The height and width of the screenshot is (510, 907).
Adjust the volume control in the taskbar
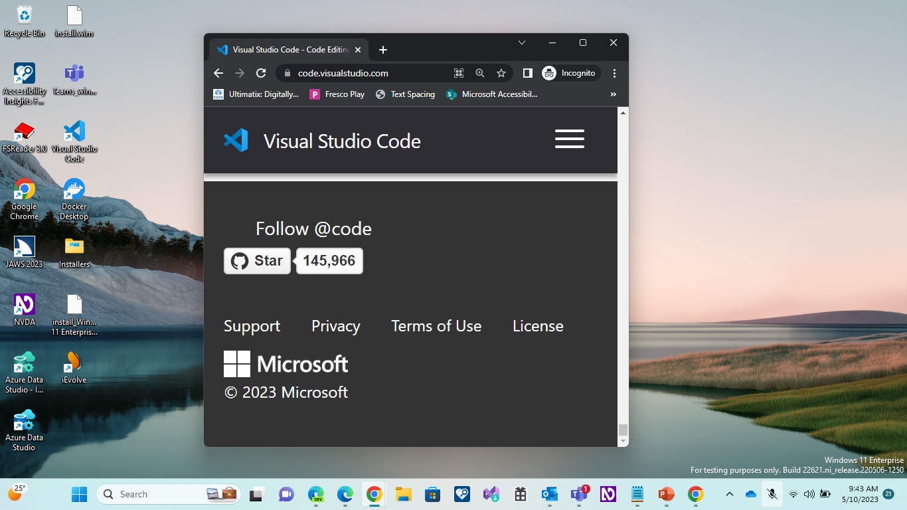coord(809,494)
